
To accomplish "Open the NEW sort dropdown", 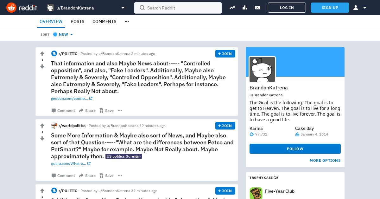I will pyautogui.click(x=63, y=34).
